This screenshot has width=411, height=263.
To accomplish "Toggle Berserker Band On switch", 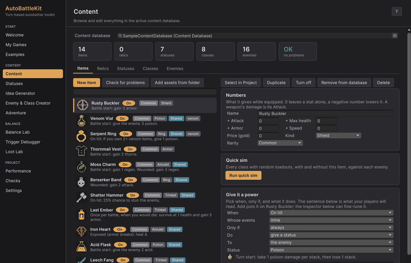I will [x=131, y=180].
